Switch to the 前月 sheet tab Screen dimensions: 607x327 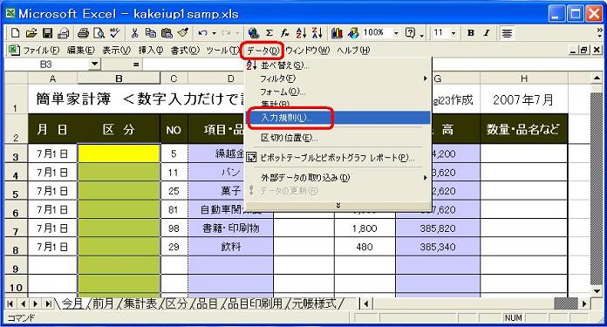[x=103, y=303]
